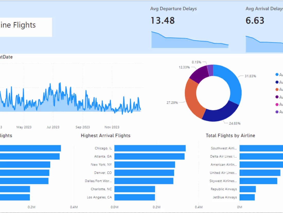Click the orange legend marker in the donut legend
The height and width of the screenshot is (213, 283).
pyautogui.click(x=277, y=89)
